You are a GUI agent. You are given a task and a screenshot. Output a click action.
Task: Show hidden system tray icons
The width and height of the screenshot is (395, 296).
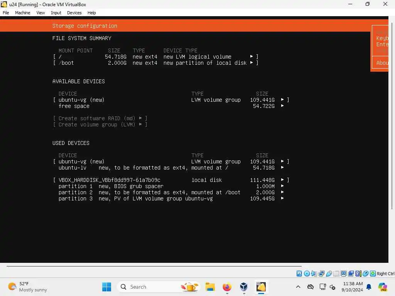click(x=298, y=287)
